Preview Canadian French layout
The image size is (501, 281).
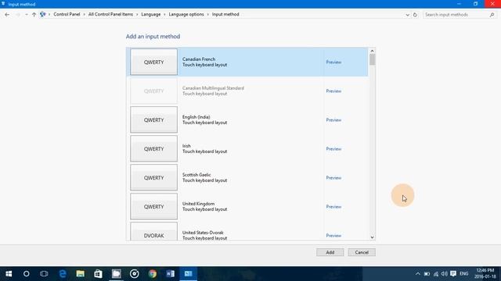click(x=333, y=62)
